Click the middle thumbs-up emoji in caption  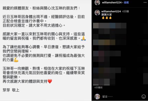tap(107, 18)
